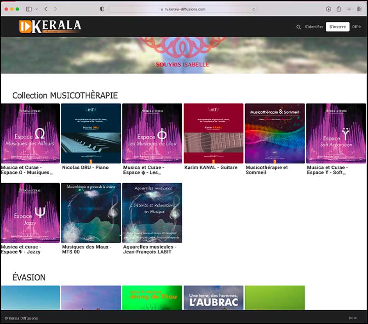Viewport: 368px width, 324px height.
Task: Click the title 'Musicothérapie et Sommeil'
Action: (267, 170)
